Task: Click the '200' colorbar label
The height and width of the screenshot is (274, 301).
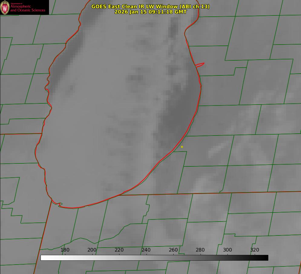Action: click(92, 250)
